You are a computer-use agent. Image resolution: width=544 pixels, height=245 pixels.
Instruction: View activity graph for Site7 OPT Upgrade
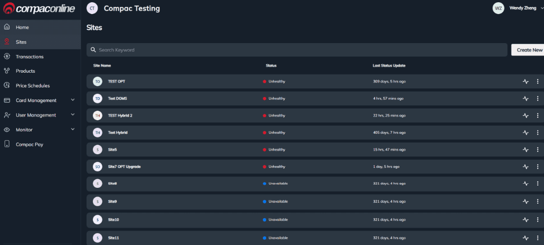pyautogui.click(x=525, y=167)
